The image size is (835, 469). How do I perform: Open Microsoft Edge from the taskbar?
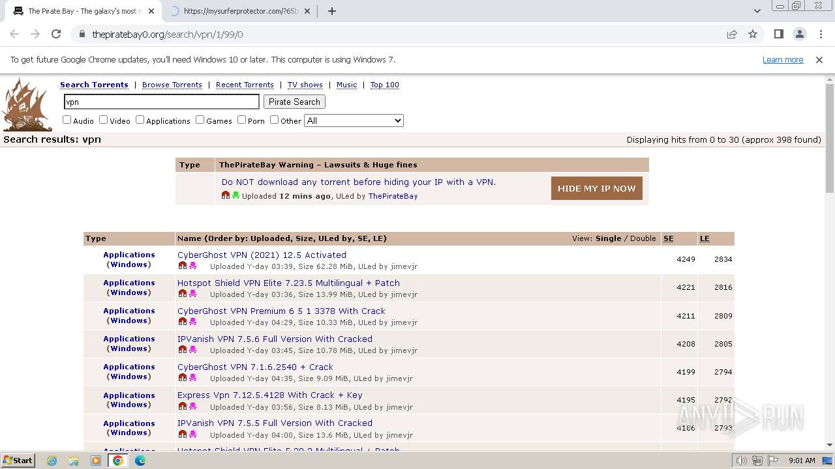[x=140, y=461]
